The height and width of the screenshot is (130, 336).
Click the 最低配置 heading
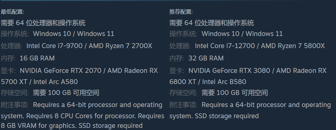pos(12,12)
